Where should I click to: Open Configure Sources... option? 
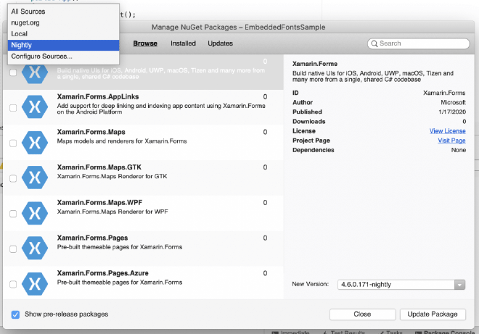(63, 57)
